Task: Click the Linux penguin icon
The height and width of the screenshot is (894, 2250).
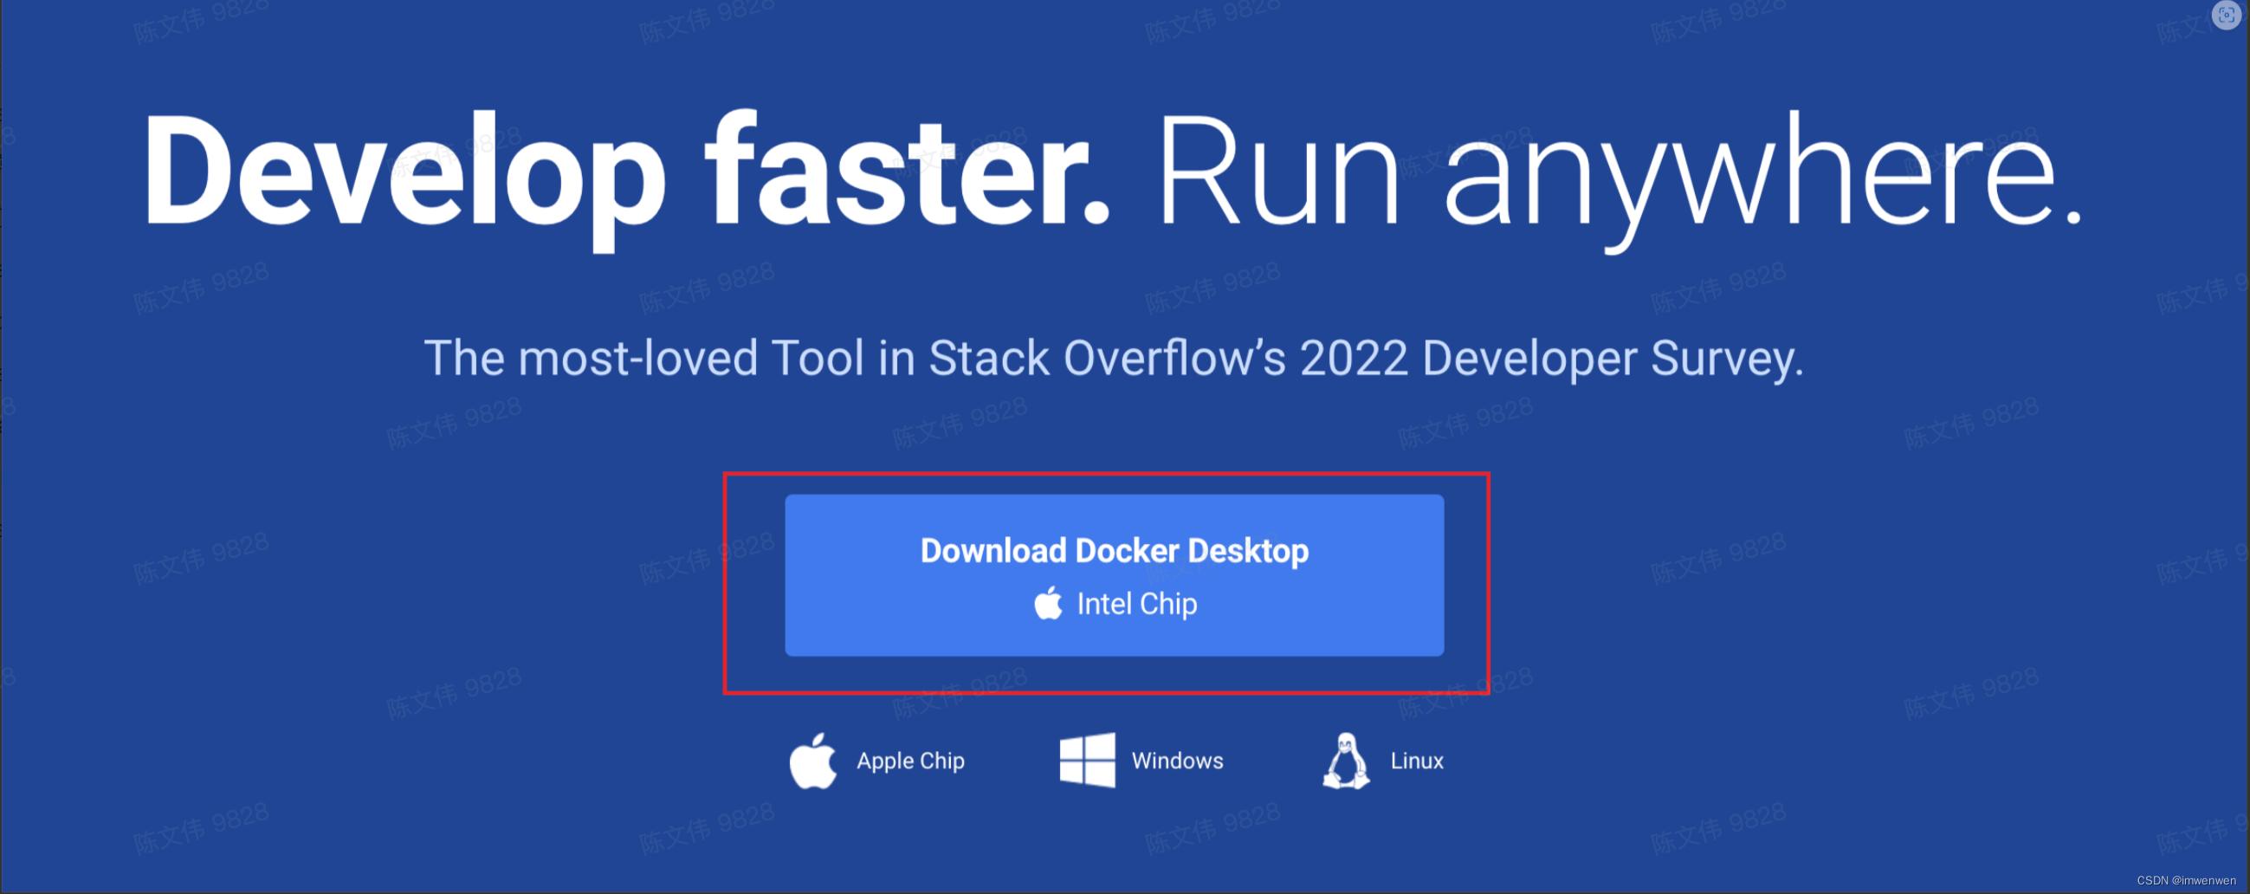Action: pyautogui.click(x=1346, y=761)
